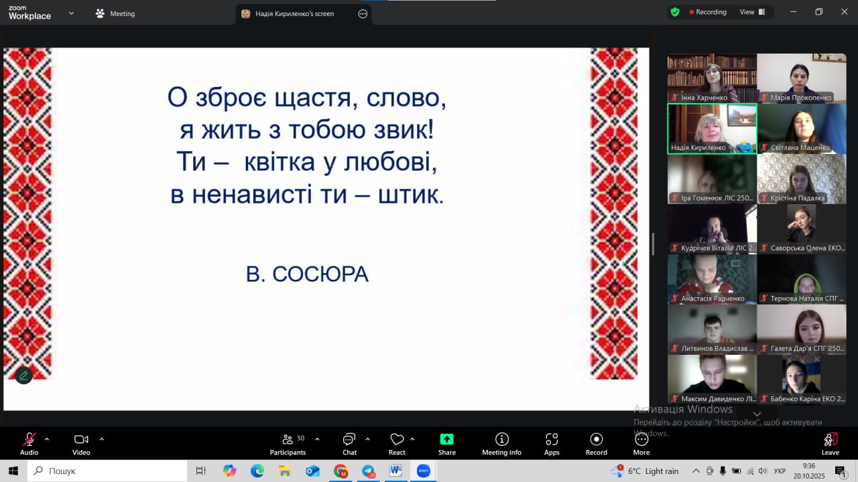Toggle the Video camera
This screenshot has width=858, height=482.
click(81, 440)
